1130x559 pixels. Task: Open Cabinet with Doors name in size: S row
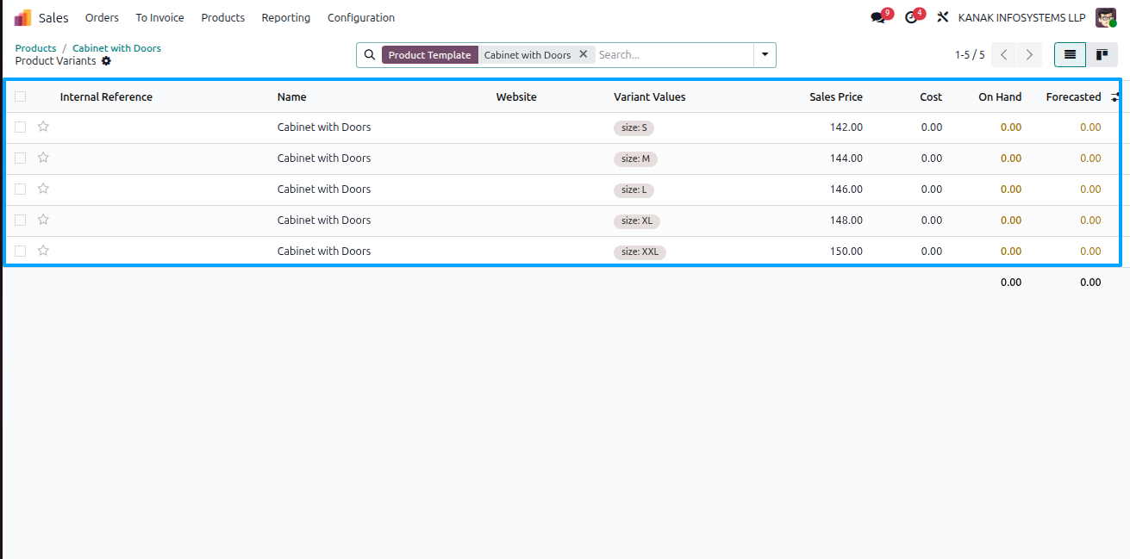click(324, 127)
